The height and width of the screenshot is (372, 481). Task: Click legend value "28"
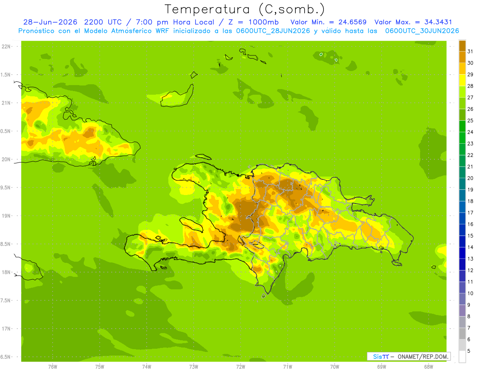[470, 86]
